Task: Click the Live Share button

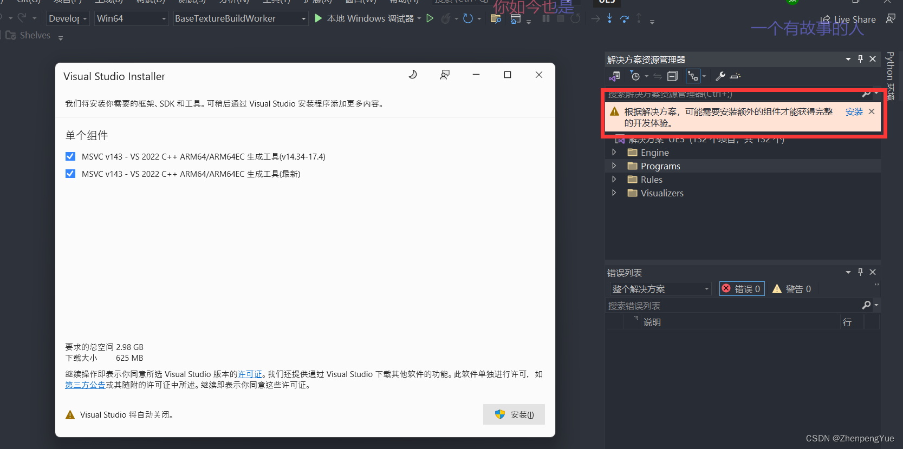Action: 848,19
